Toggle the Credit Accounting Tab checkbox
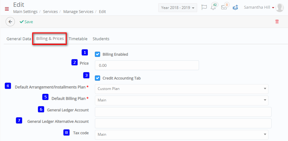 98,78
